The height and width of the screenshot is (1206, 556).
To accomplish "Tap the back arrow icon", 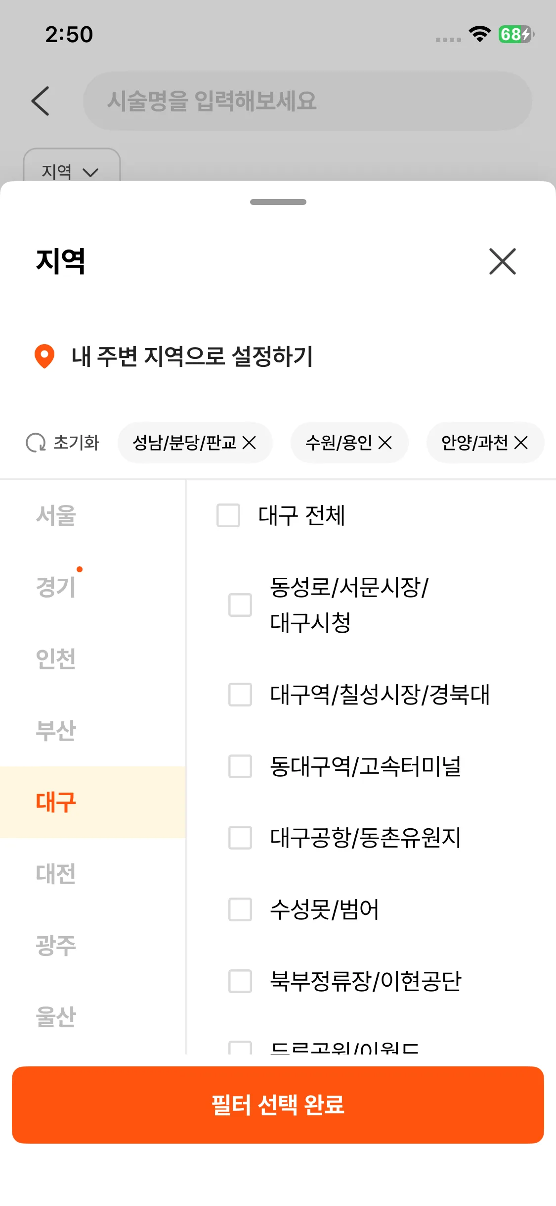I will [41, 101].
